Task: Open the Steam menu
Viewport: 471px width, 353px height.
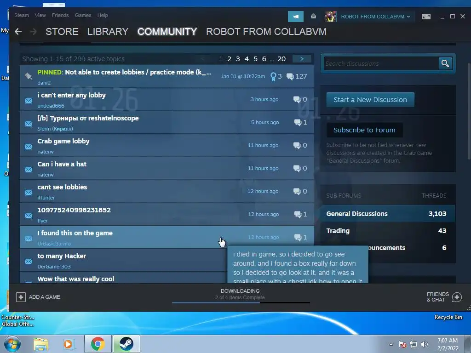Action: coord(22,15)
